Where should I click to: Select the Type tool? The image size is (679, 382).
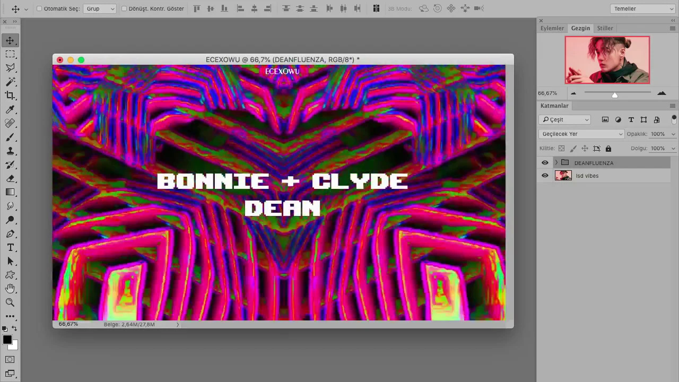[10, 247]
